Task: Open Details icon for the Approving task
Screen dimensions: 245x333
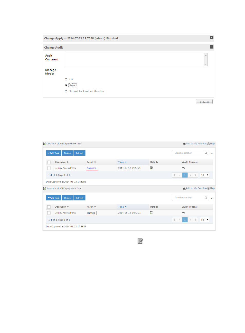Action: 152,168
